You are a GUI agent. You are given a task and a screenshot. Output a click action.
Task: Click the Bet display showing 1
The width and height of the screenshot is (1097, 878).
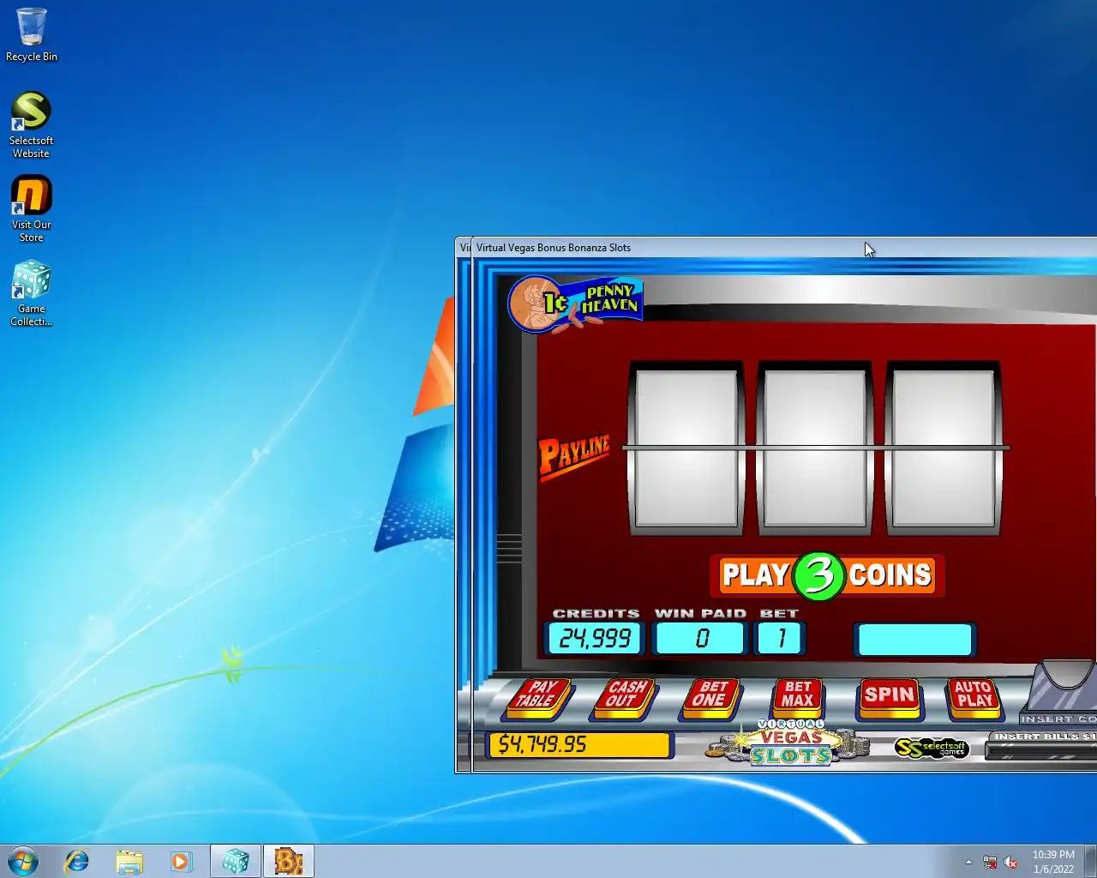point(779,639)
